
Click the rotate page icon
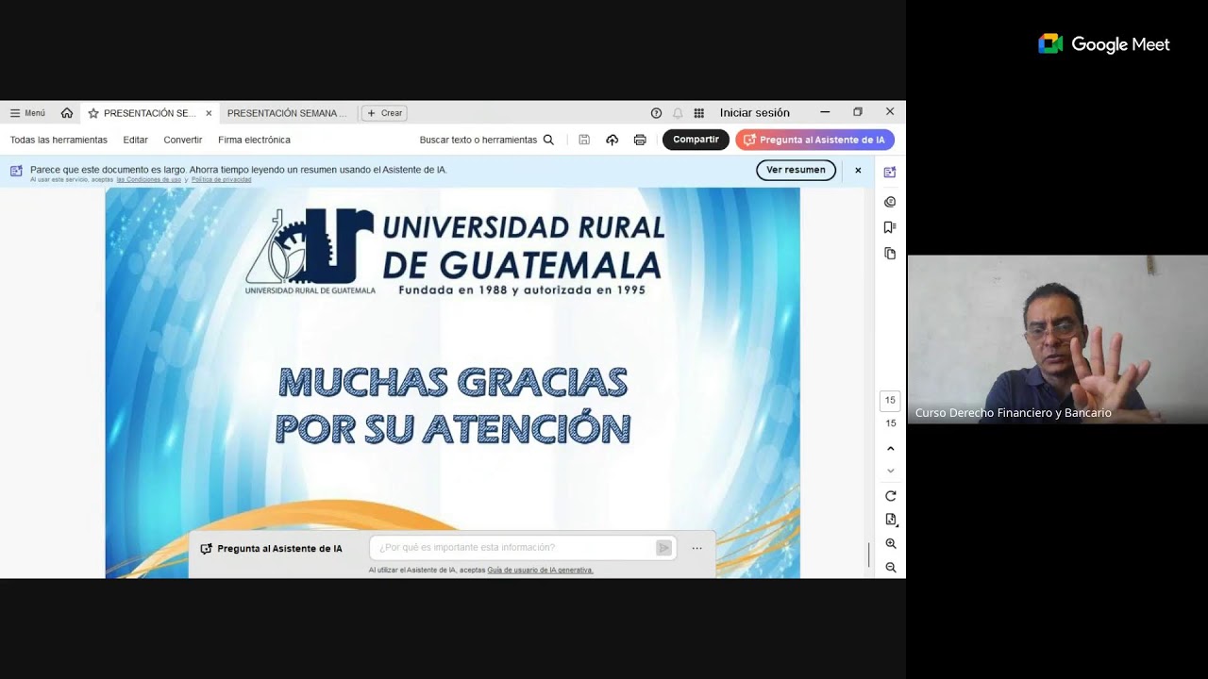pyautogui.click(x=890, y=496)
